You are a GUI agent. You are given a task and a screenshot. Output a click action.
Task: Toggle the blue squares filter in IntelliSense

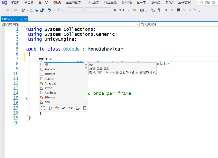[x=64, y=108]
